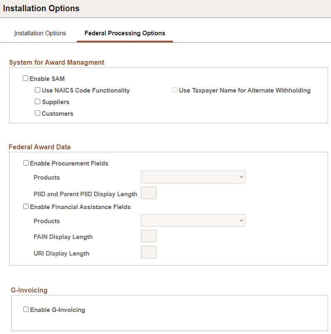Select the Federal Processing Options tab
Screen dimensions: 331x334
(x=124, y=33)
